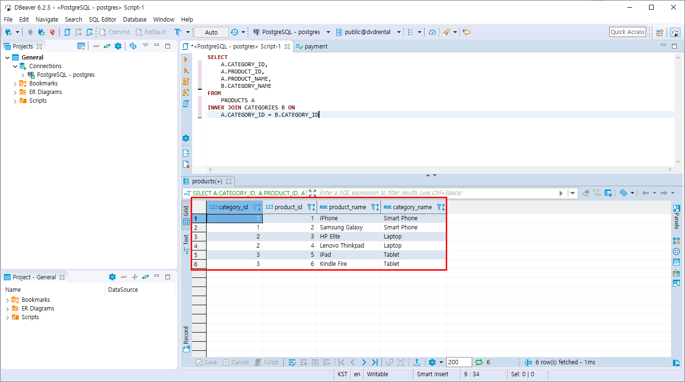Switch to the payment editor tab
The width and height of the screenshot is (685, 382).
pyautogui.click(x=312, y=47)
